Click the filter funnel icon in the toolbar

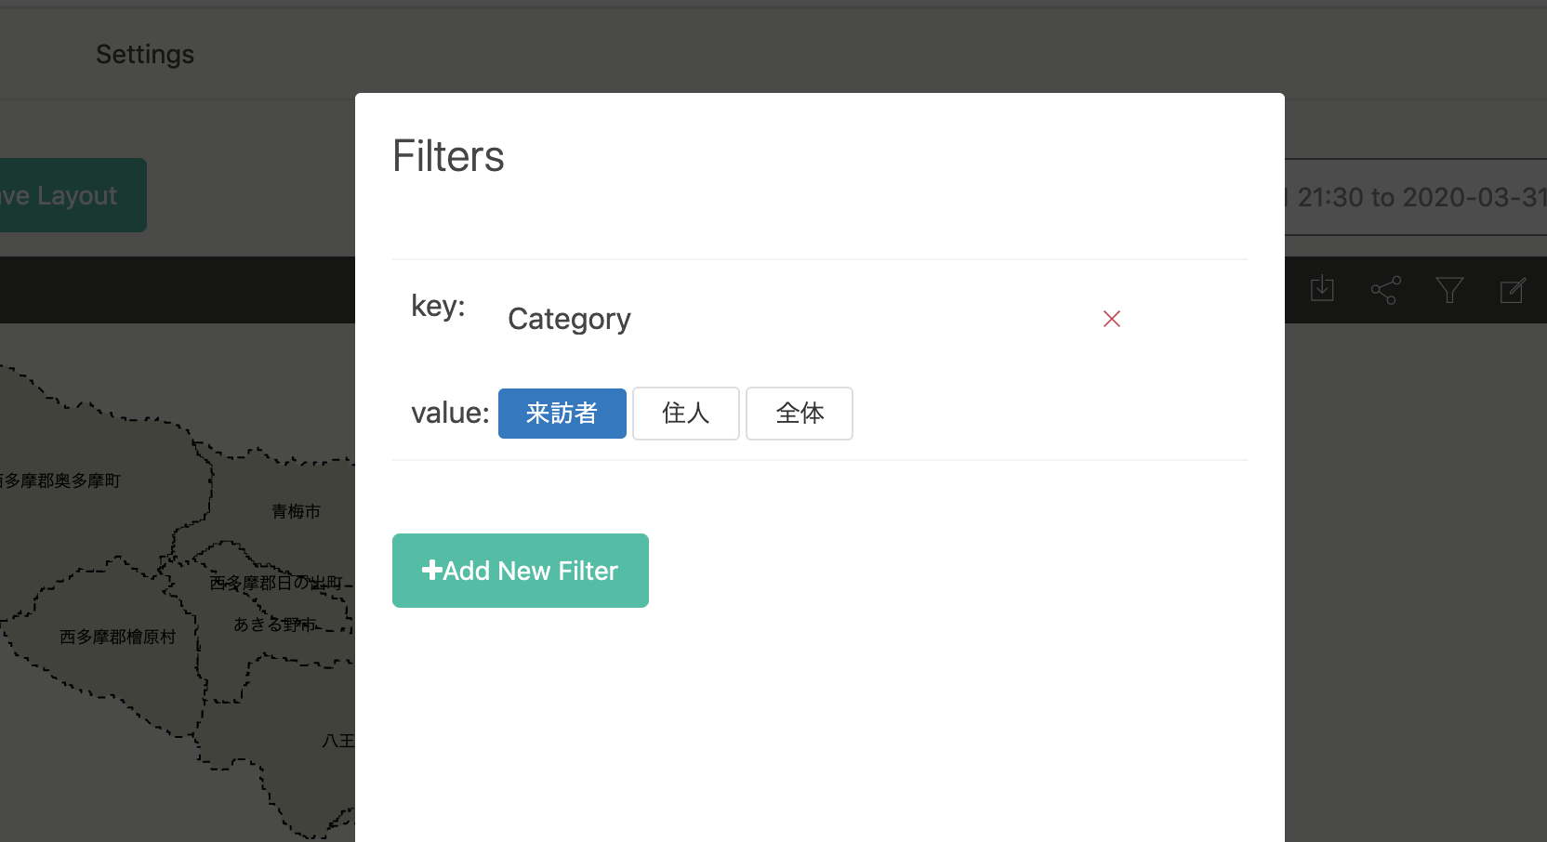[1449, 290]
